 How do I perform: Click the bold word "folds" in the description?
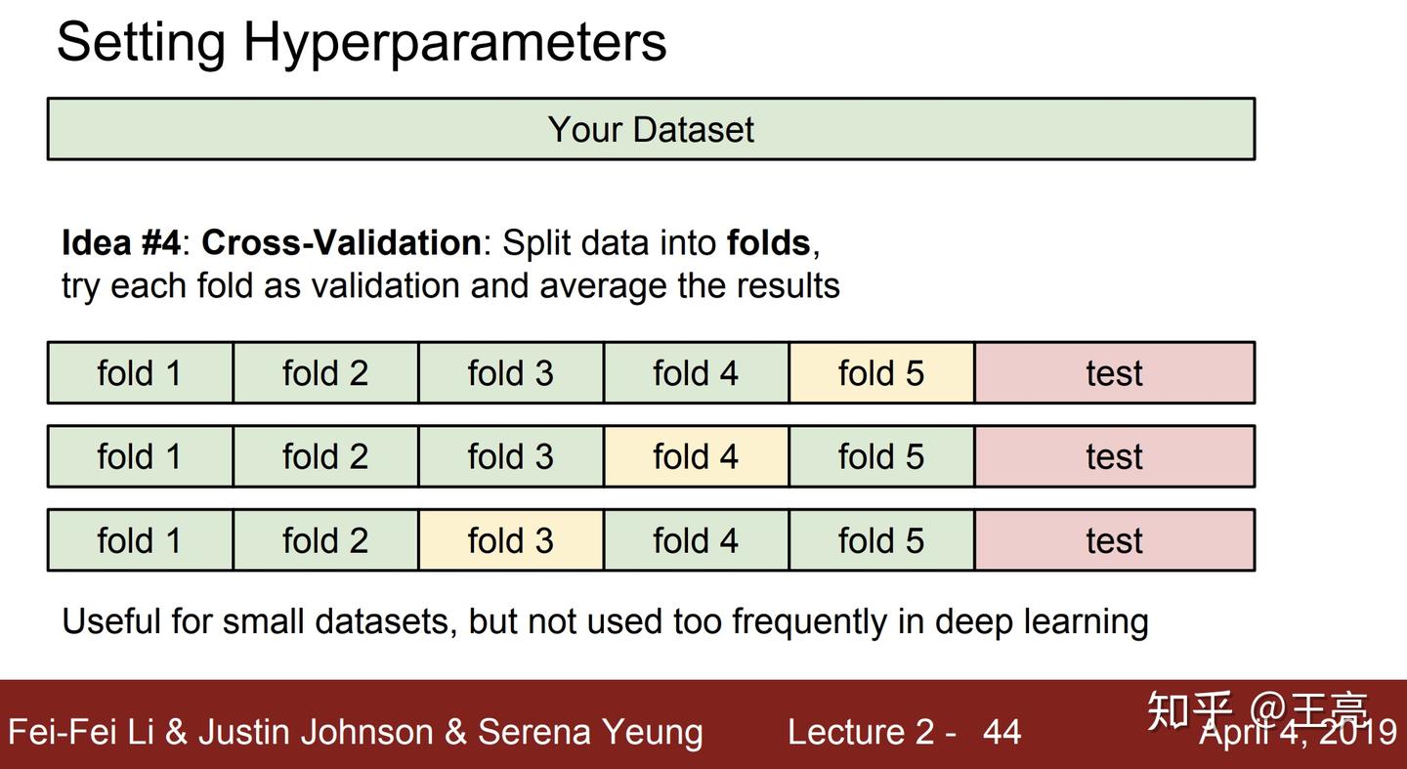[x=768, y=242]
